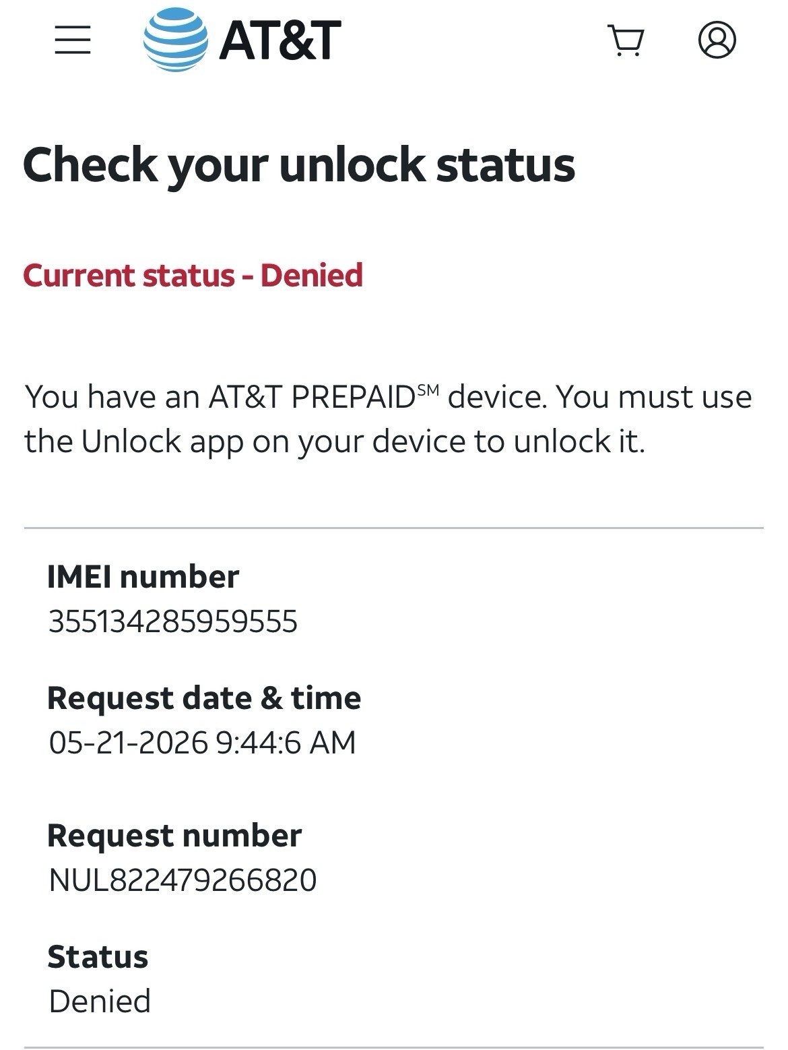Click the Request date & time label
Image resolution: width=788 pixels, height=1050 pixels.
click(204, 698)
